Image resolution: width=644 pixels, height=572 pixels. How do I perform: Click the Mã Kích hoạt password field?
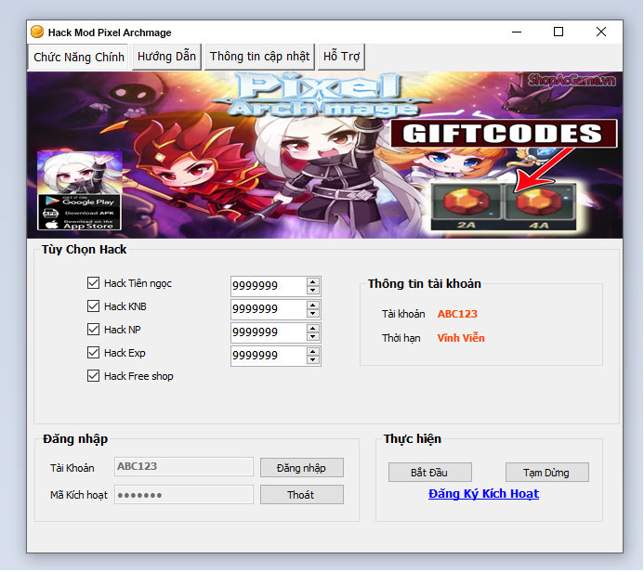[184, 495]
